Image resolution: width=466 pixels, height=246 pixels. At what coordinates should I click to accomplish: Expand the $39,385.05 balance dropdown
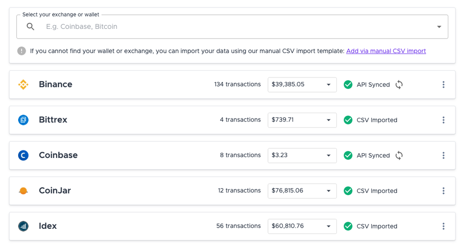pos(302,85)
